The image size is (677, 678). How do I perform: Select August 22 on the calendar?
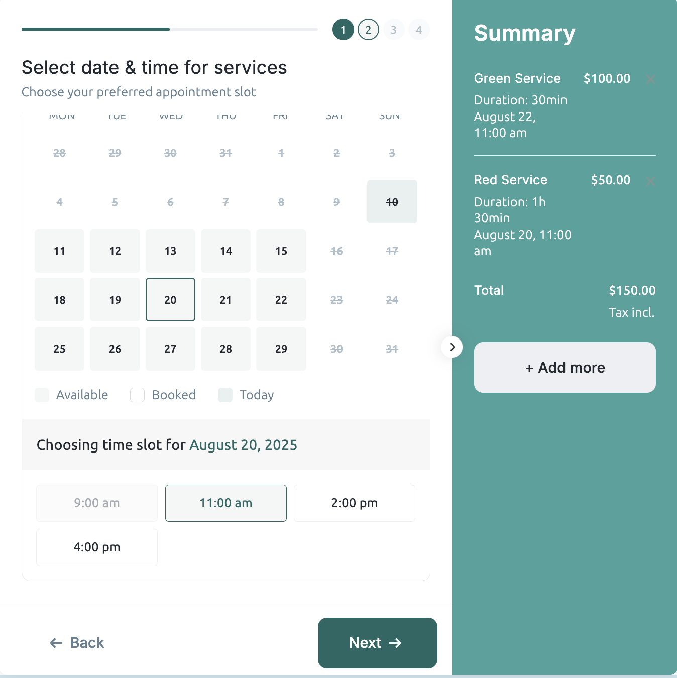click(281, 300)
